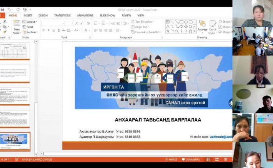Increase font size with the larger A icon
The image size is (273, 168).
pos(76,23)
